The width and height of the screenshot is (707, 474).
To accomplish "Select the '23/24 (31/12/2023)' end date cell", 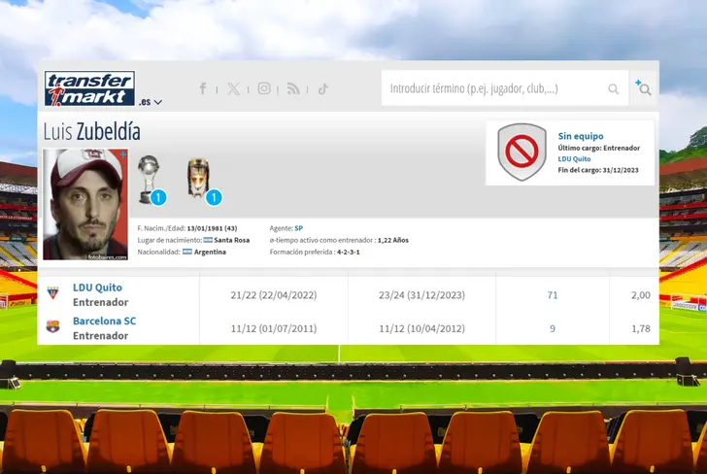I will [421, 295].
